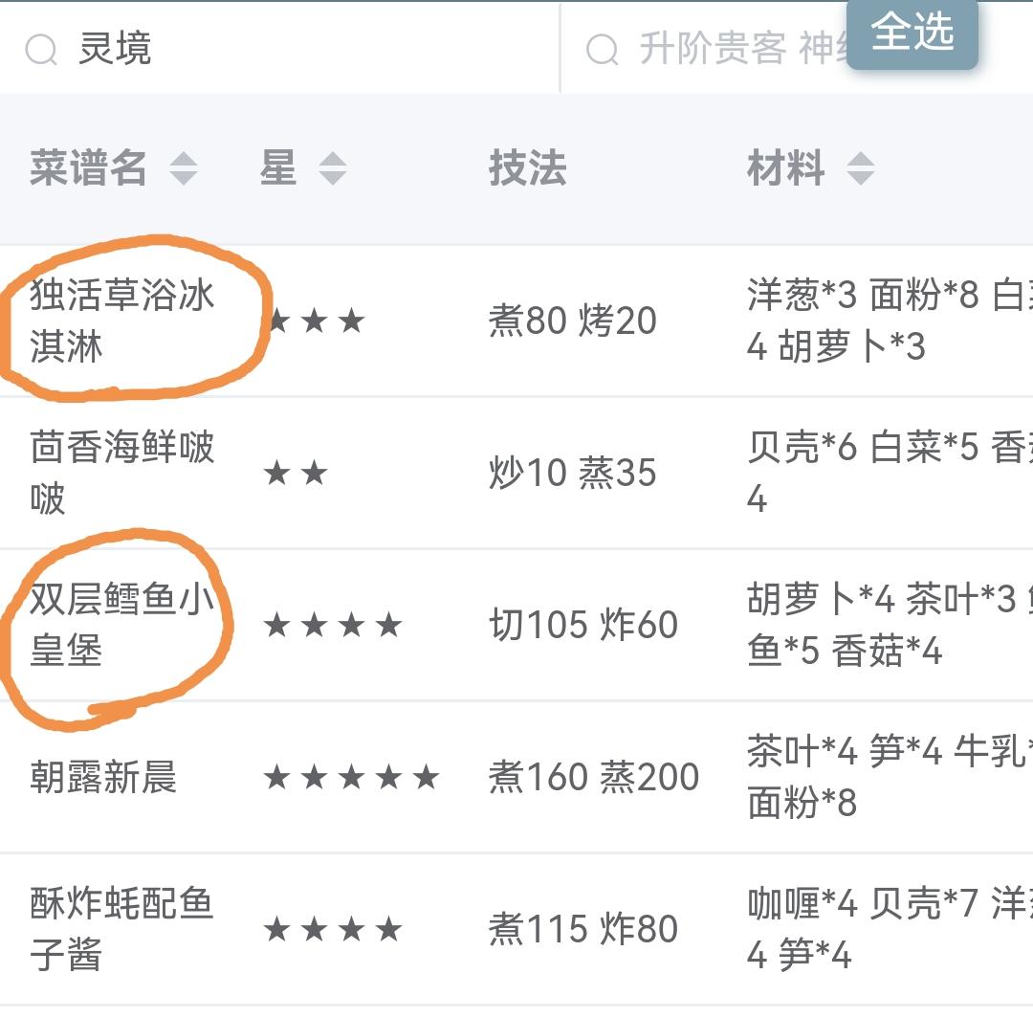Click the 切105 炸60 skill cell
Image resolution: width=1033 pixels, height=1018 pixels.
(583, 625)
